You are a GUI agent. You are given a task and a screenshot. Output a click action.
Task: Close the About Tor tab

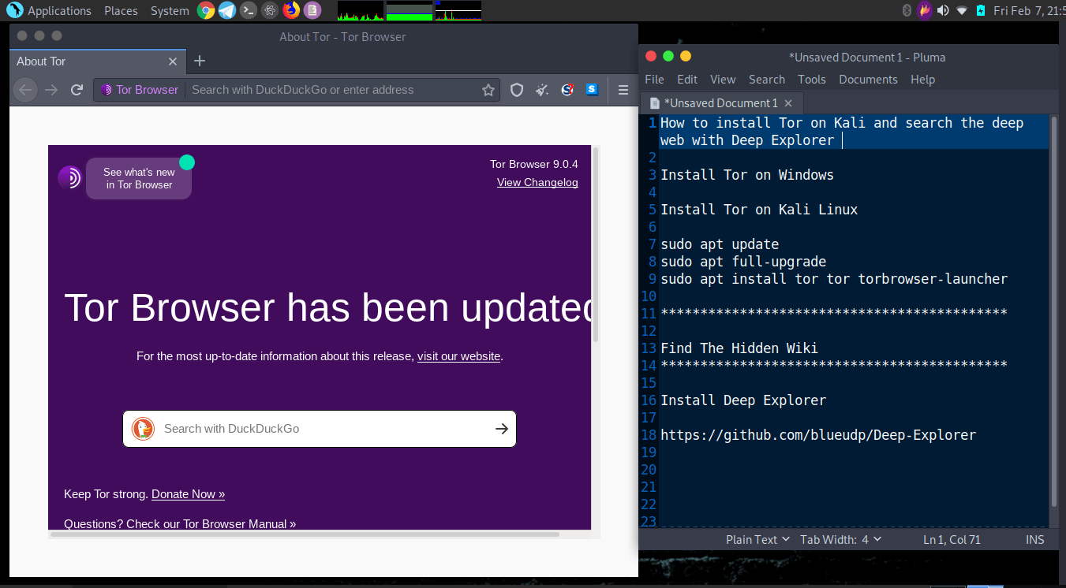click(x=173, y=61)
